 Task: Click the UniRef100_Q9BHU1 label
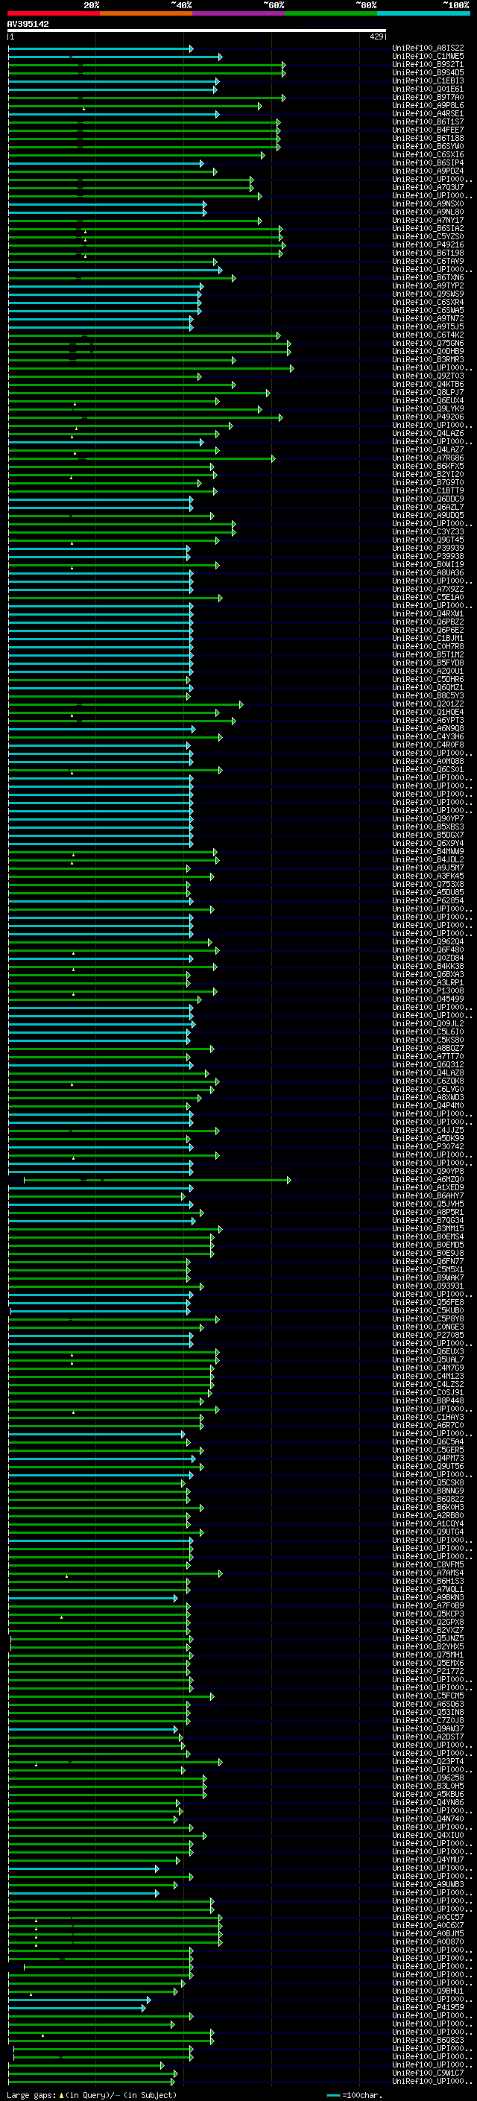[x=428, y=1991]
